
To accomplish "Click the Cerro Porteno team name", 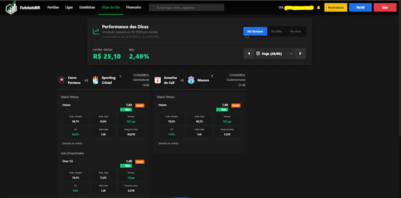I will [74, 80].
